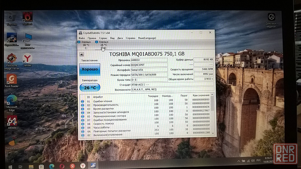The width and height of the screenshot is (301, 169).
Task: Select the C: disk tab showing 38 °C
Action: point(85,45)
